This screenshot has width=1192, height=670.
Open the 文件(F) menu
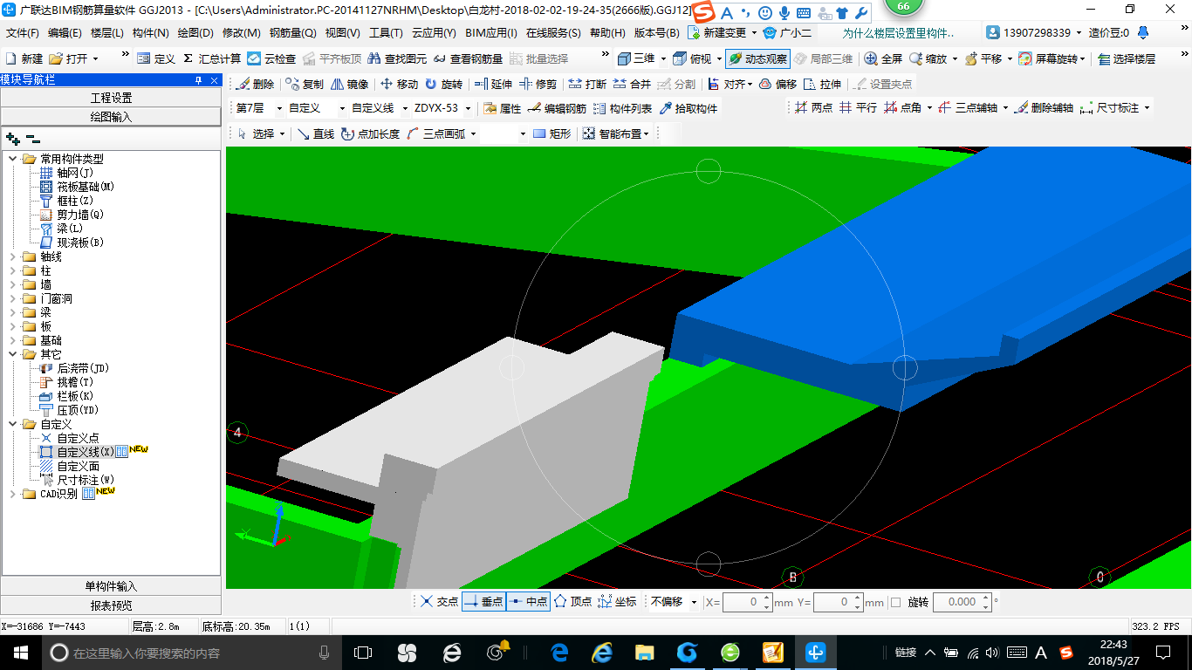pos(23,33)
